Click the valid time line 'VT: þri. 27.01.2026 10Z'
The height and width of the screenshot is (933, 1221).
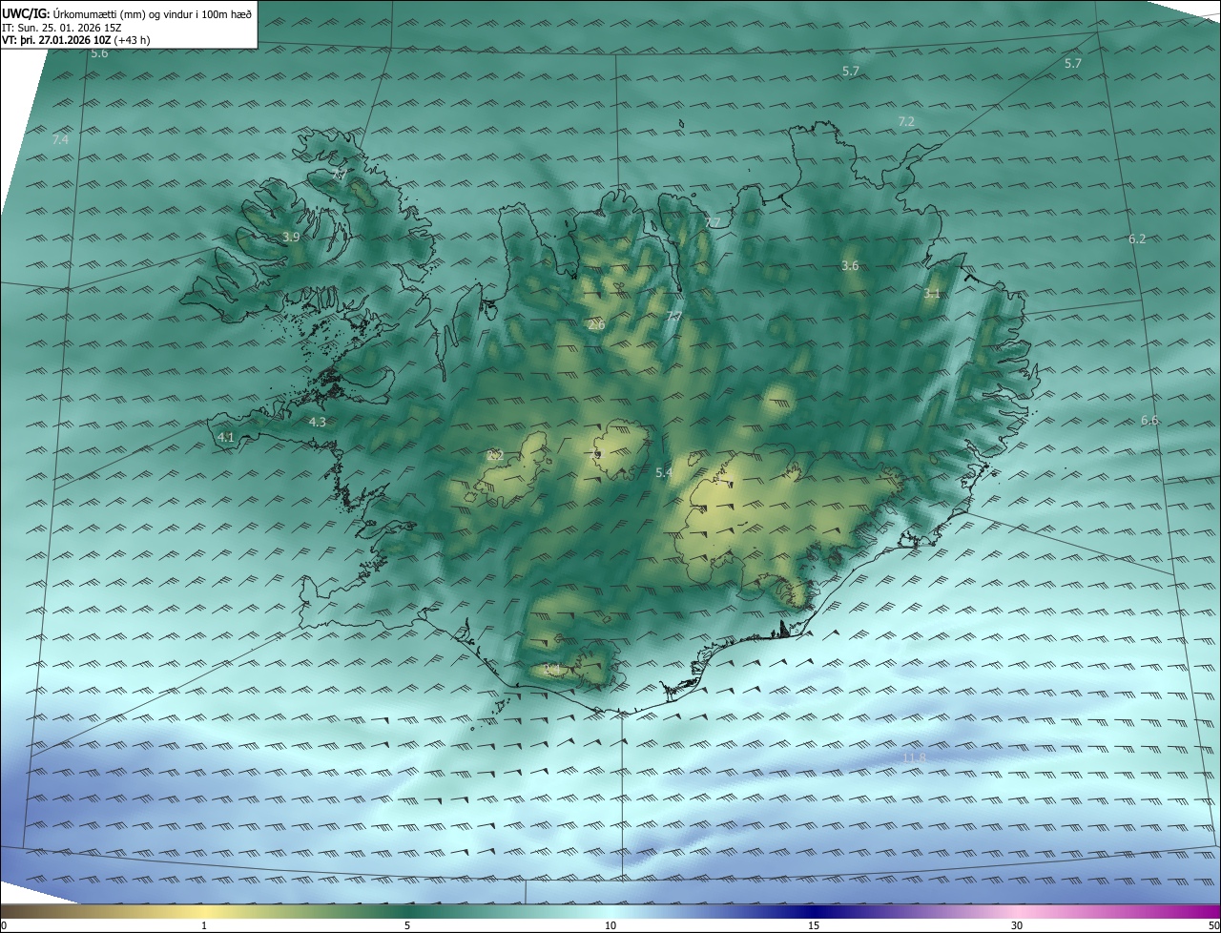pyautogui.click(x=75, y=40)
